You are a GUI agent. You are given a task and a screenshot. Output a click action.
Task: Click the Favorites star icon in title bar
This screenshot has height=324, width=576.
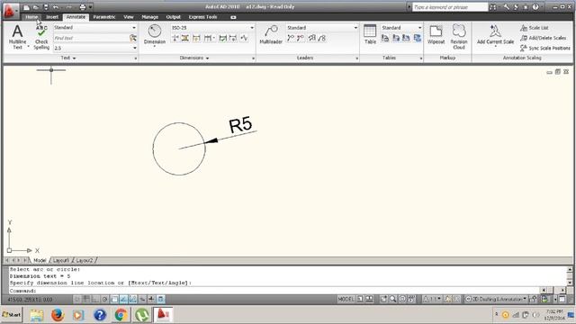pos(526,7)
